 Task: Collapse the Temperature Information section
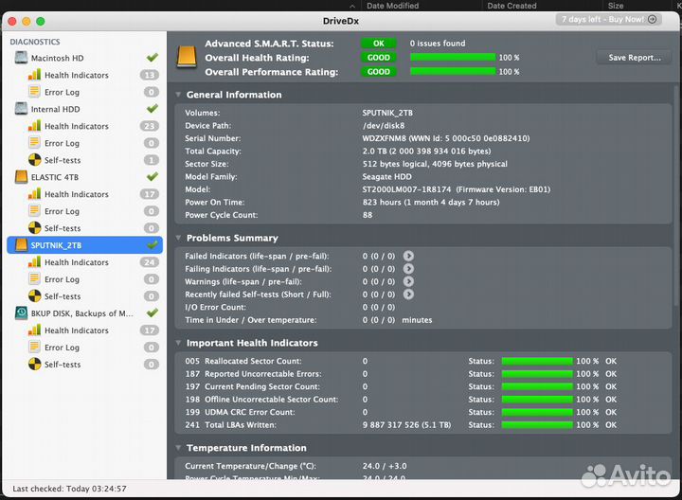pyautogui.click(x=178, y=447)
